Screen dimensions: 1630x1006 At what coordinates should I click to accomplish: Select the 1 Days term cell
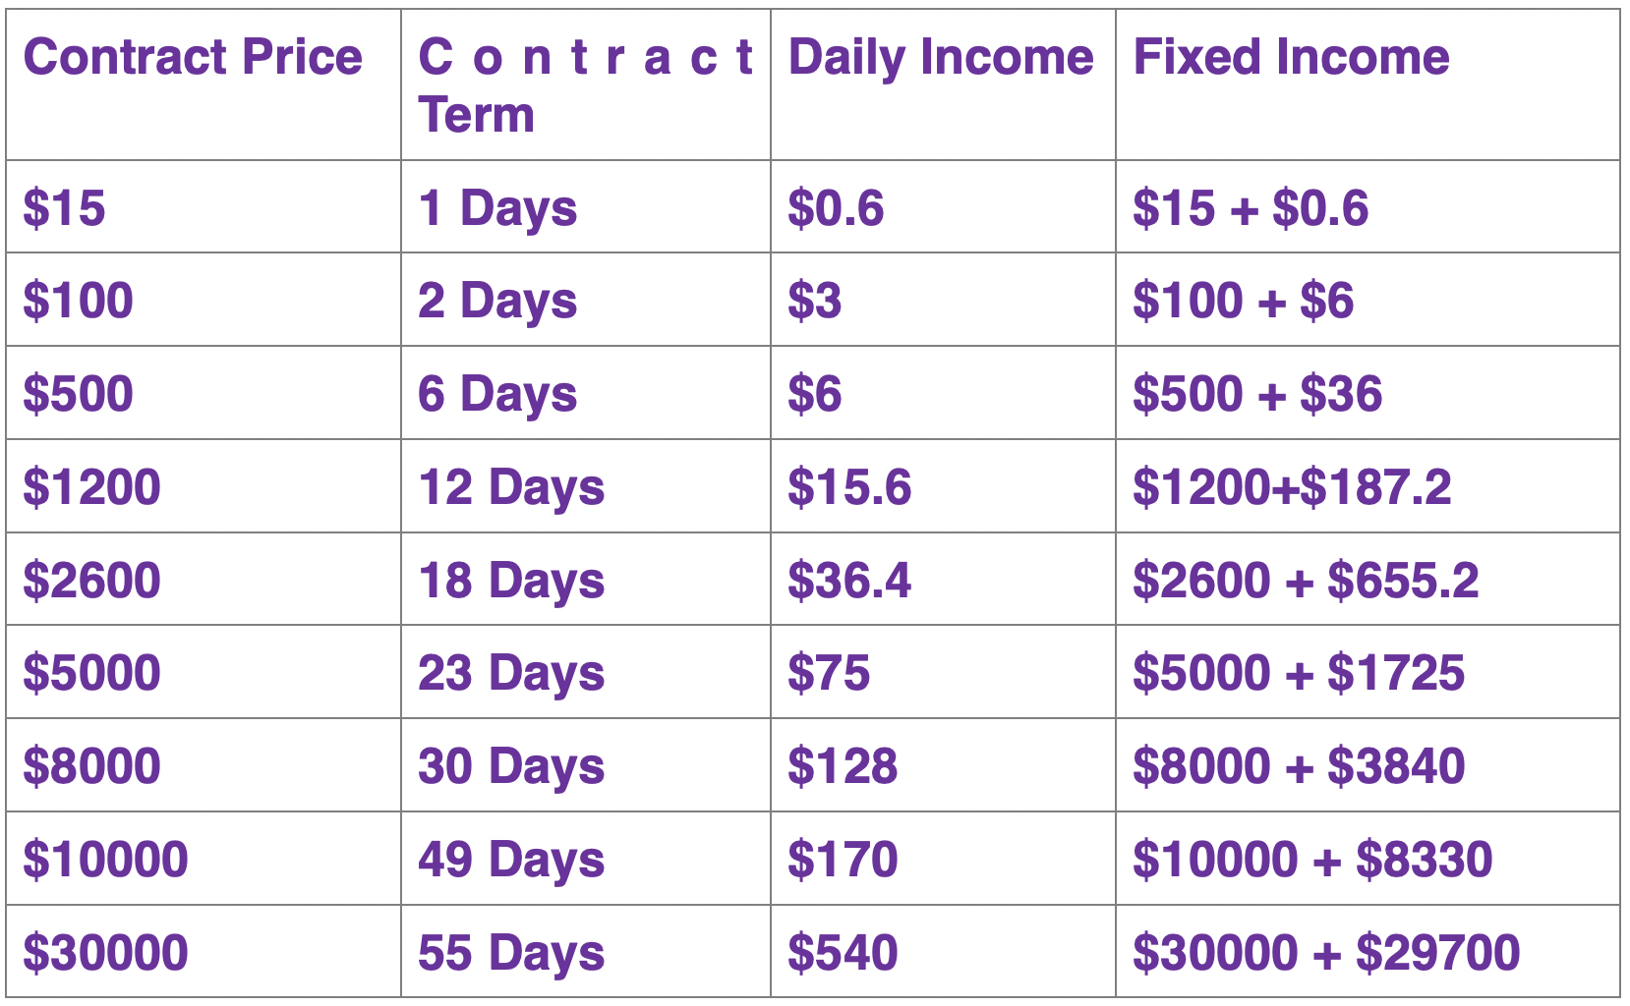point(497,208)
